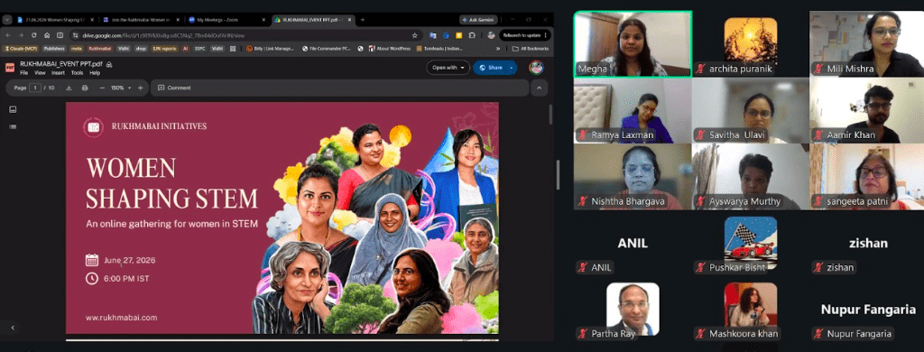
Task: Click the www.rukhmabai.com text on slide
Action: click(122, 317)
